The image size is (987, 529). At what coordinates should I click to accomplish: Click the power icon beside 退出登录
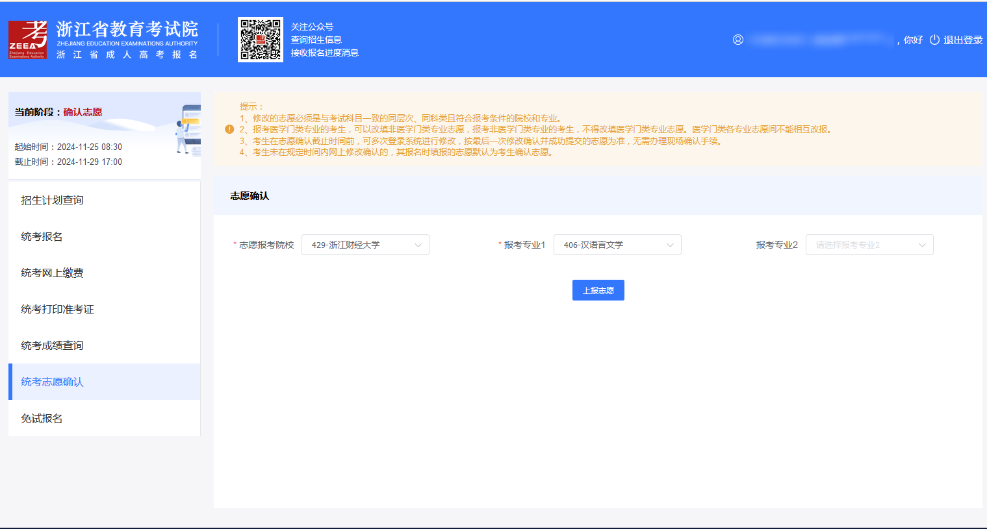tap(934, 40)
